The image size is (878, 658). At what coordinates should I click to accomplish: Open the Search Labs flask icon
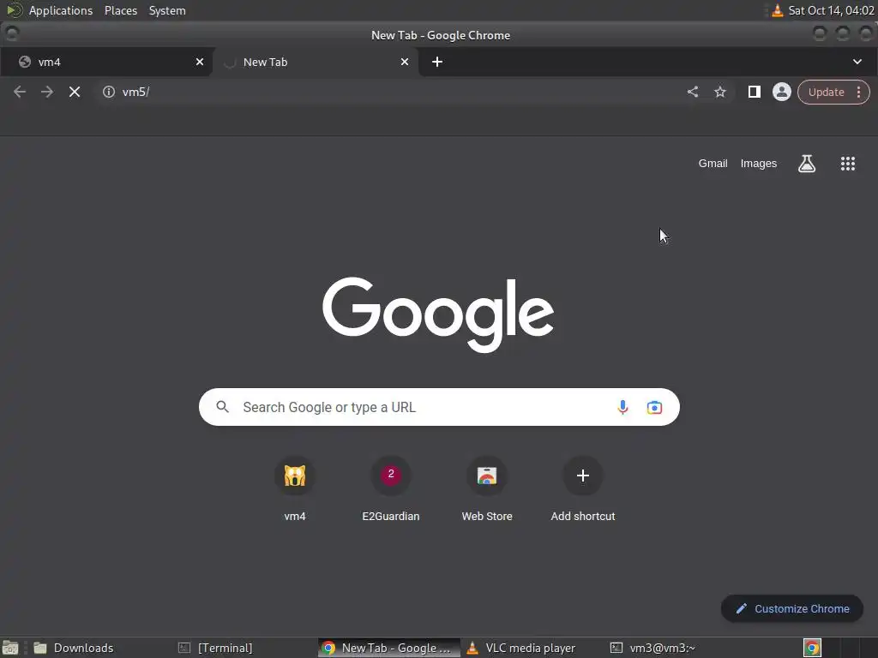click(x=807, y=164)
